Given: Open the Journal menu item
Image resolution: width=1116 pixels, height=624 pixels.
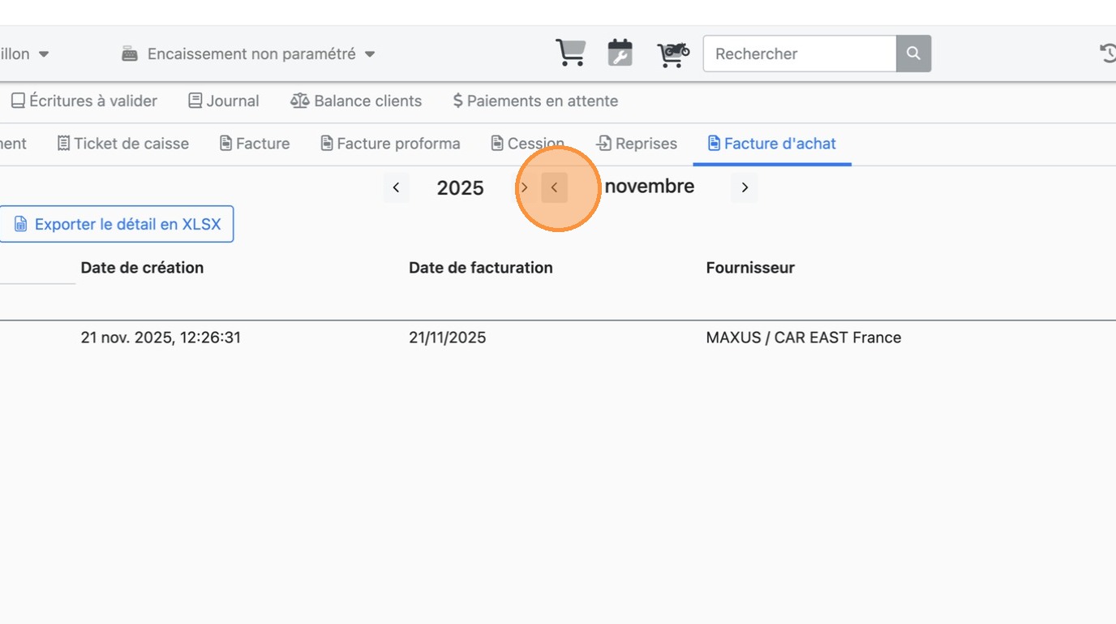Looking at the screenshot, I should point(224,101).
